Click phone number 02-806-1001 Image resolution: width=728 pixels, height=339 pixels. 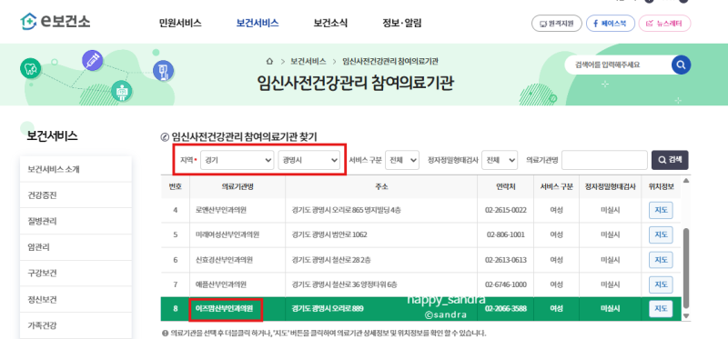pos(506,234)
